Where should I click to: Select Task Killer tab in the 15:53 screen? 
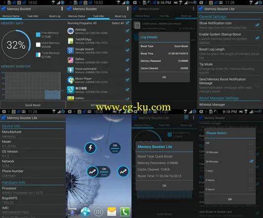coord(99,16)
